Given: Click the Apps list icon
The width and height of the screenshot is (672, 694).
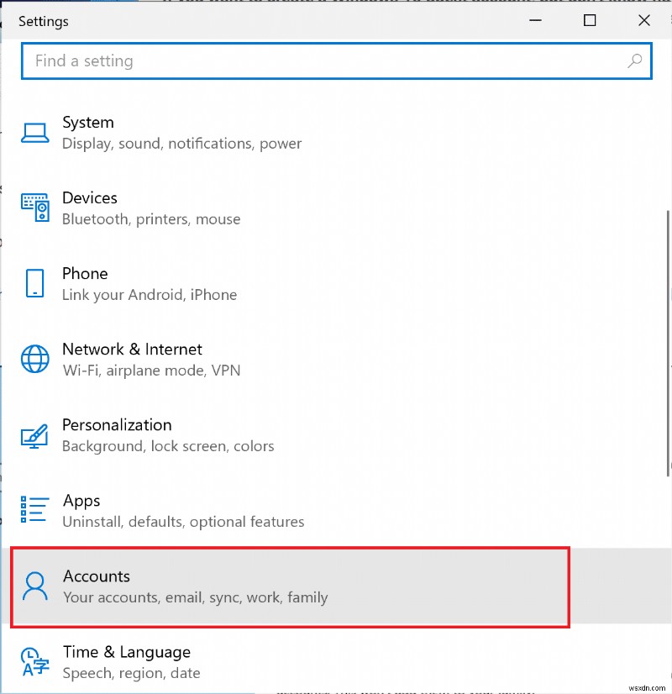Looking at the screenshot, I should (x=34, y=510).
